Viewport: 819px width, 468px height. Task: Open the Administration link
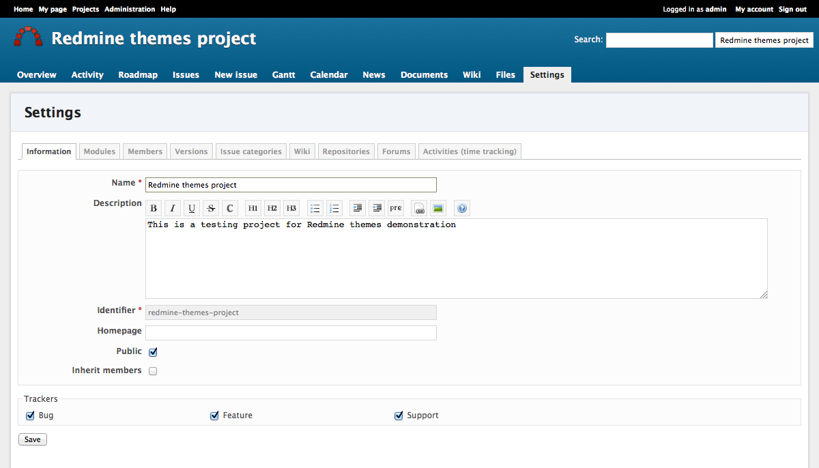tap(130, 10)
